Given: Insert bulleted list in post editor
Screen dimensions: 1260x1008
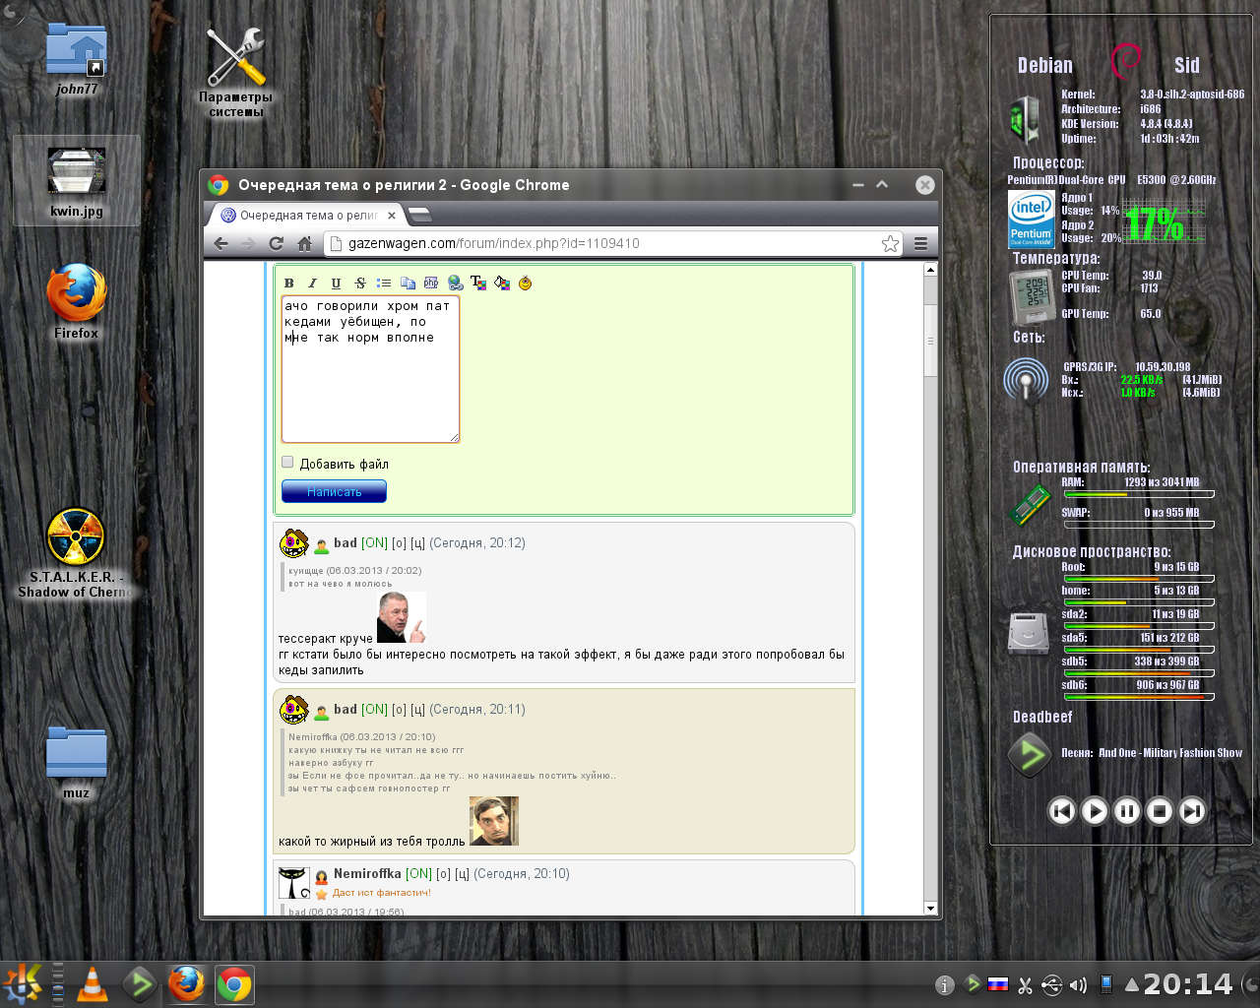Looking at the screenshot, I should (x=384, y=283).
